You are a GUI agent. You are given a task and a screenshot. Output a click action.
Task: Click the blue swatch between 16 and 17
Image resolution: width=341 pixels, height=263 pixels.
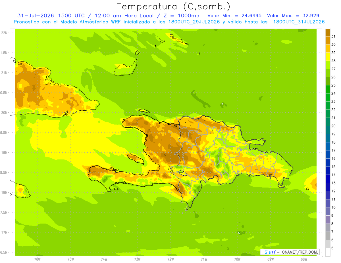pos(328,154)
